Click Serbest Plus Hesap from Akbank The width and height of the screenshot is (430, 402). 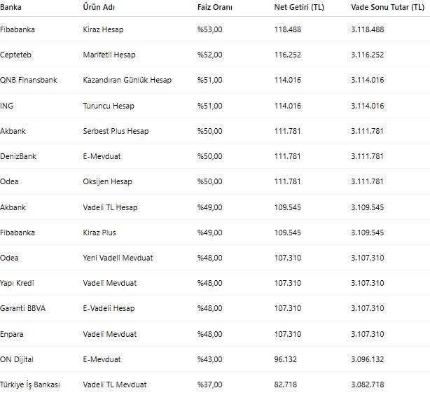[x=116, y=131]
